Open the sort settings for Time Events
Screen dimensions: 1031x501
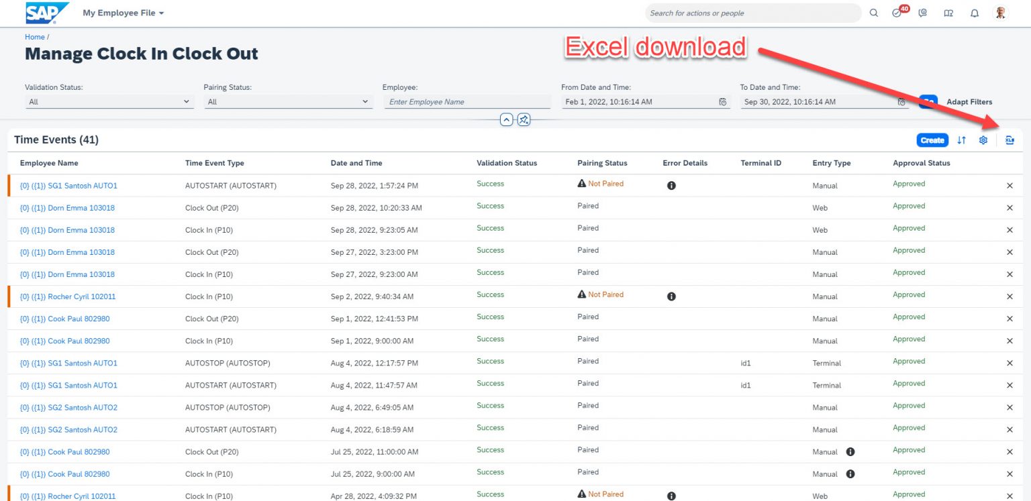pyautogui.click(x=961, y=140)
